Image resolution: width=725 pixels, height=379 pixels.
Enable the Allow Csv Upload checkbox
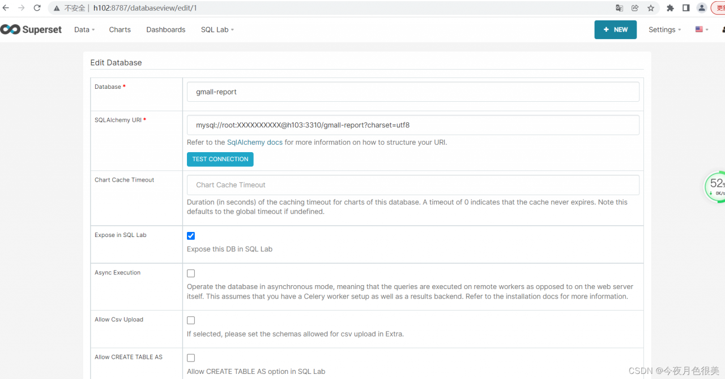point(191,320)
